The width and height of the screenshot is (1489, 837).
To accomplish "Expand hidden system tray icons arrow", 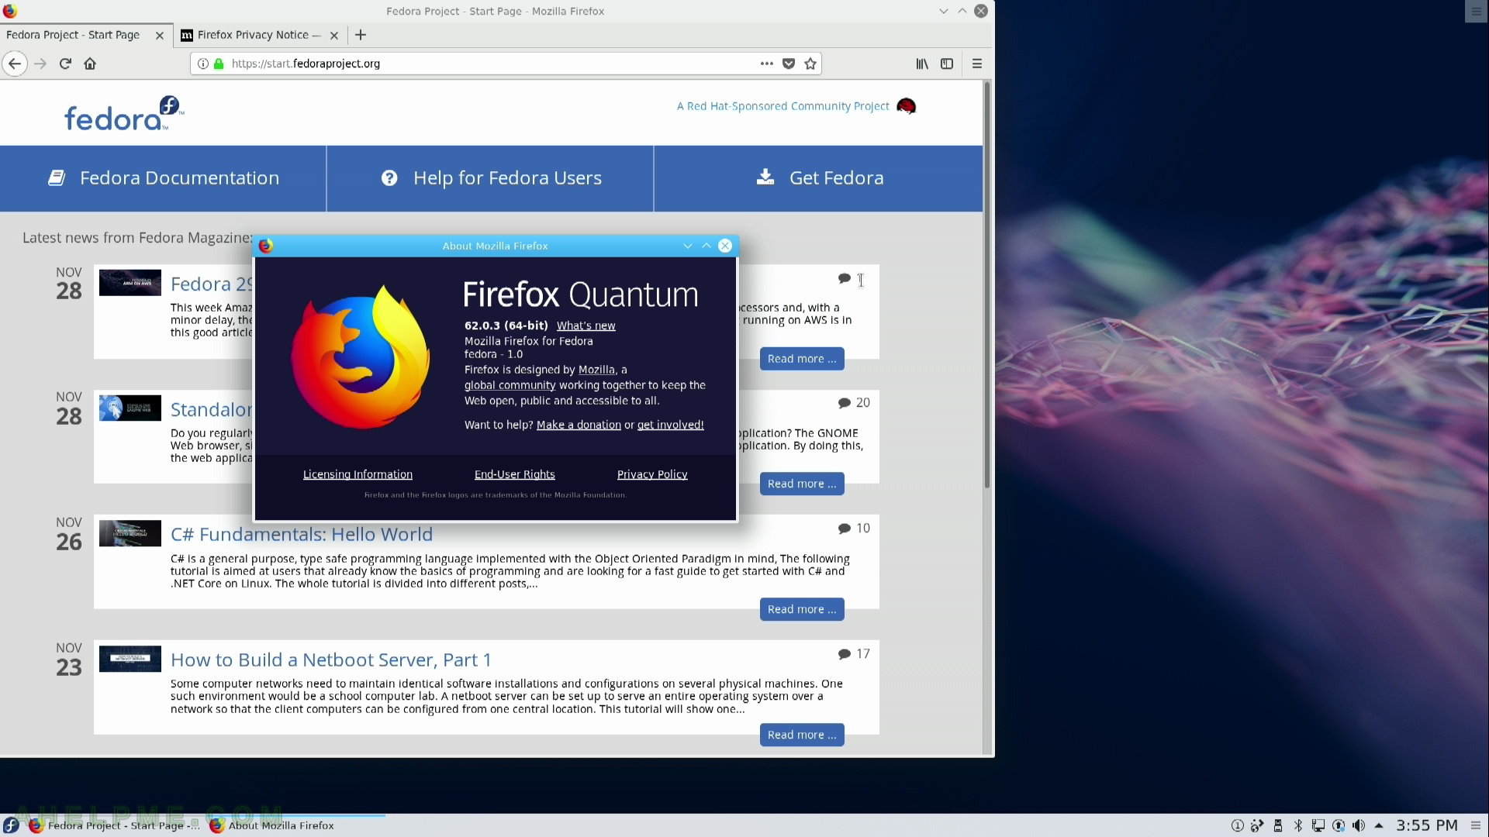I will click(x=1379, y=825).
